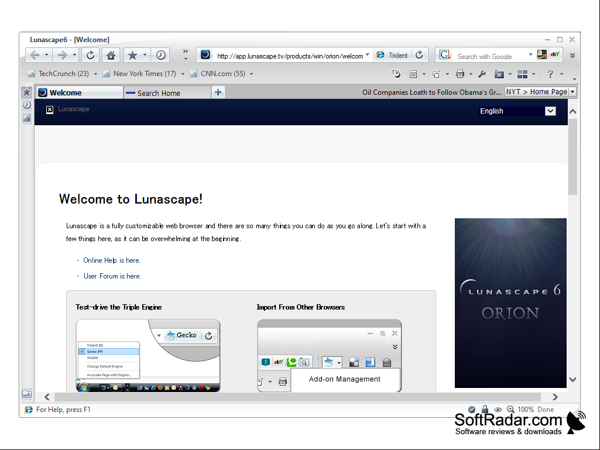Open the TV toolbar icon
Screen dimensions: 600x450
pos(396,74)
